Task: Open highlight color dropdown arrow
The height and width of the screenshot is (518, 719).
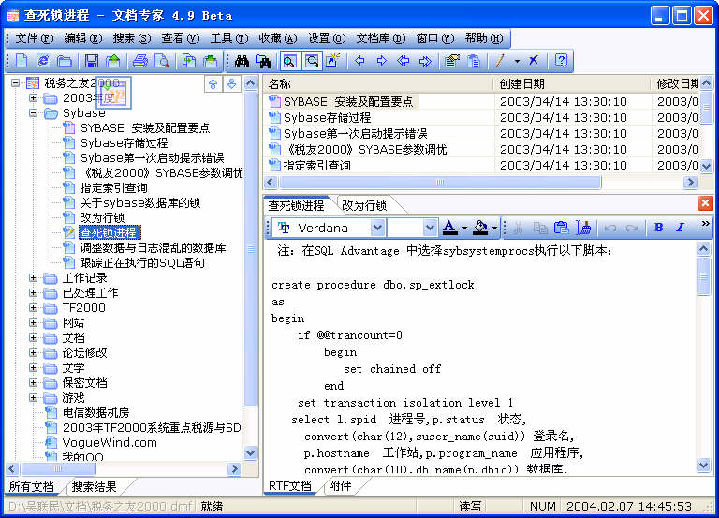Action: 494,228
